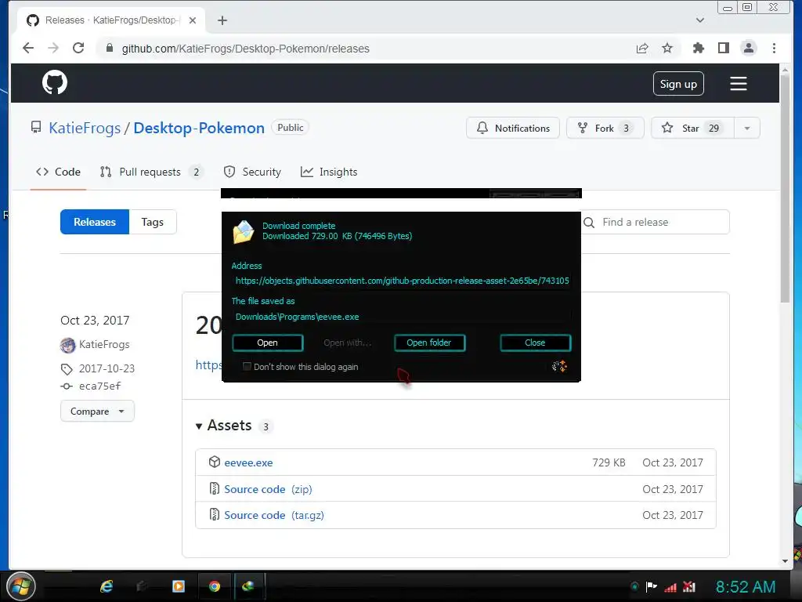
Task: Open the KatieFrogs author name link
Action: [104, 345]
